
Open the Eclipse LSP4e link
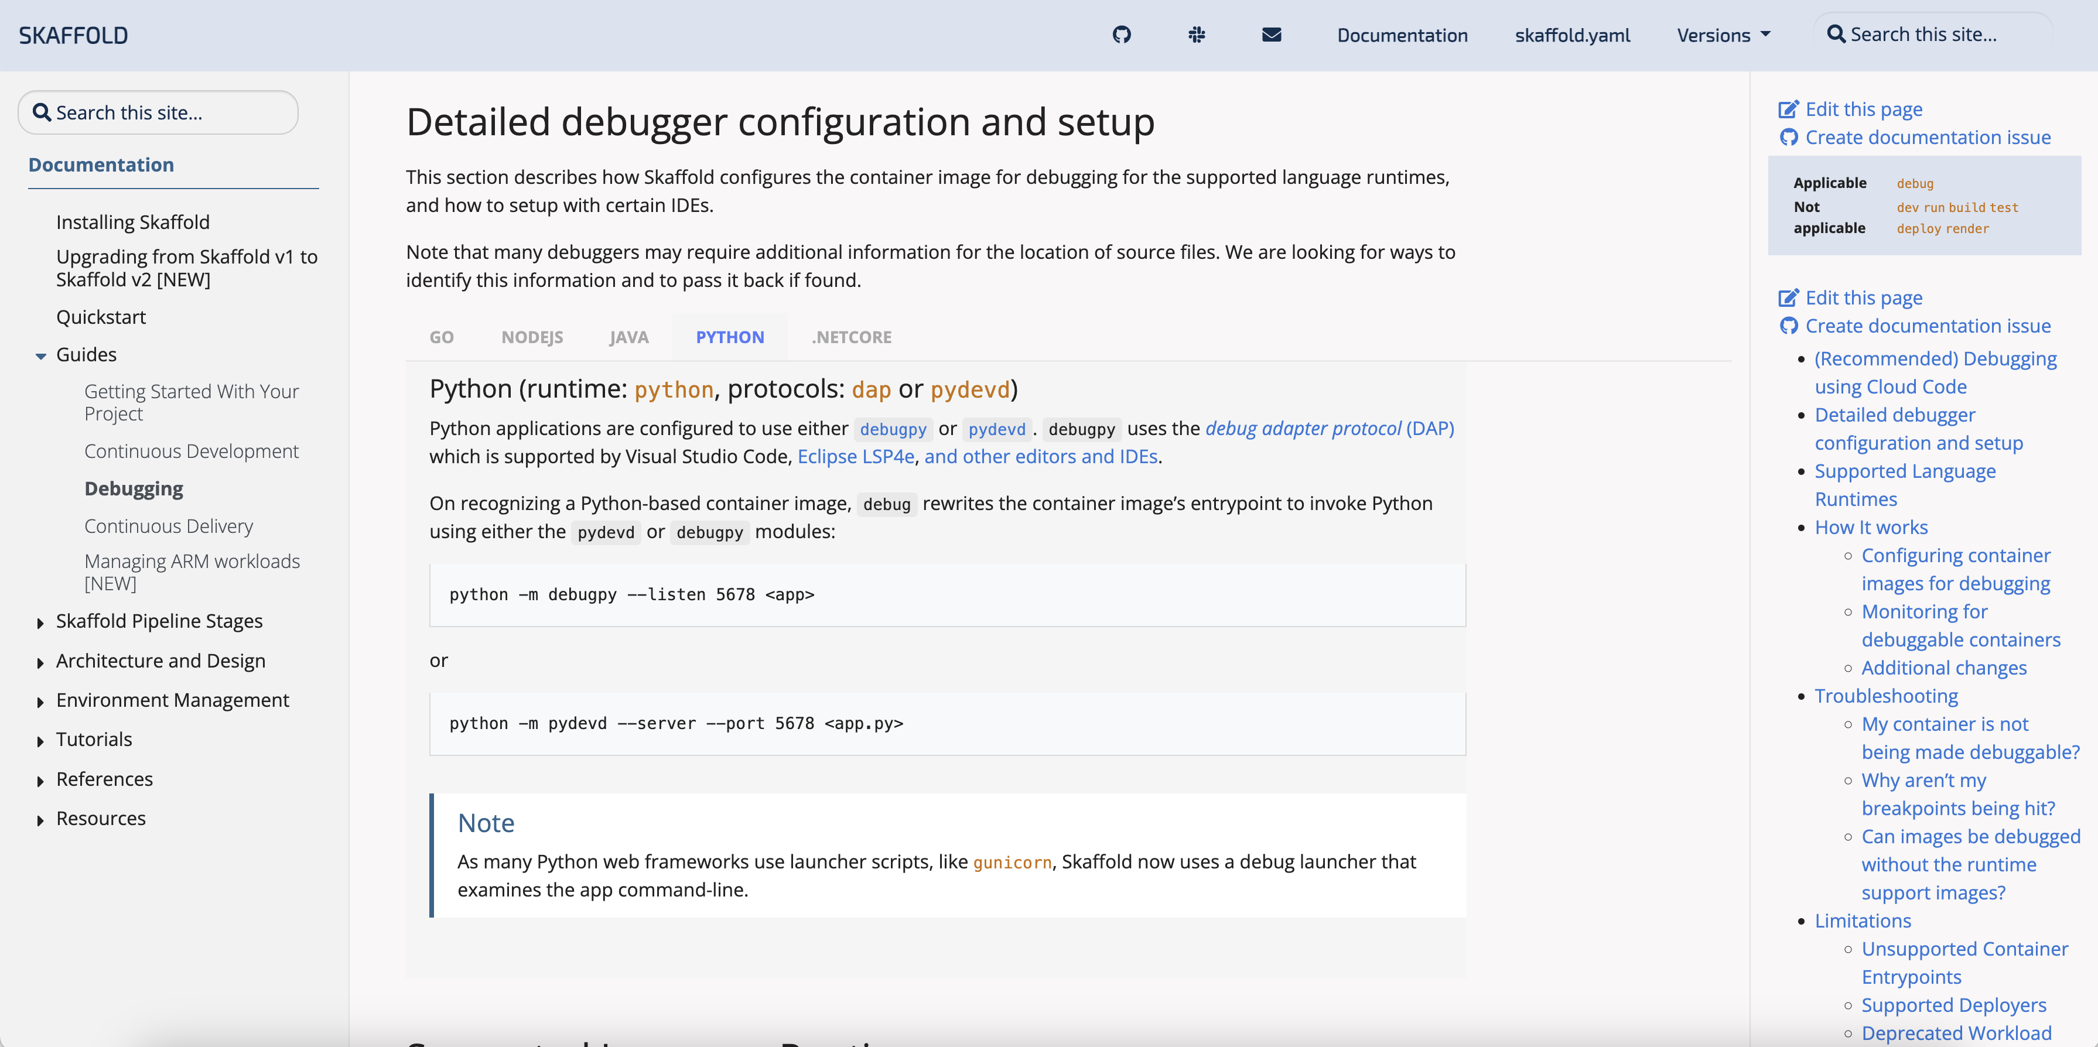pos(856,456)
